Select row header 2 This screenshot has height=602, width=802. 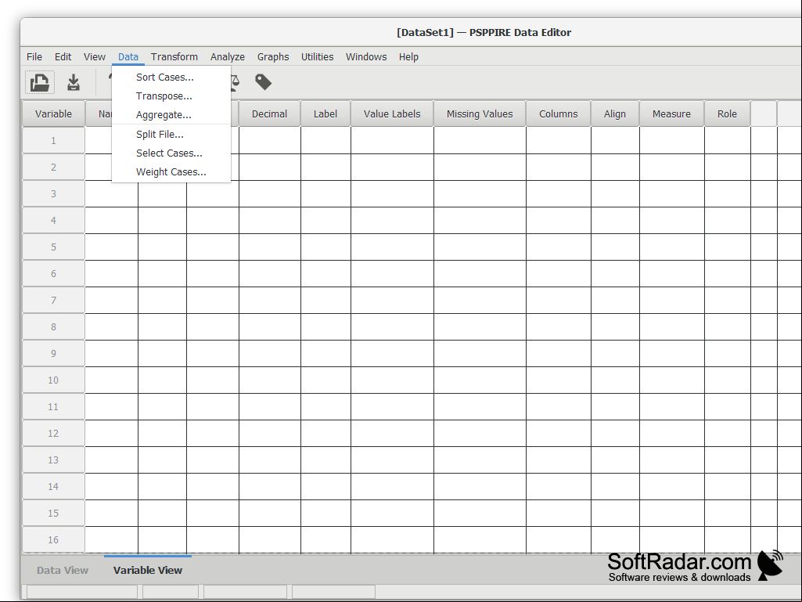click(54, 167)
